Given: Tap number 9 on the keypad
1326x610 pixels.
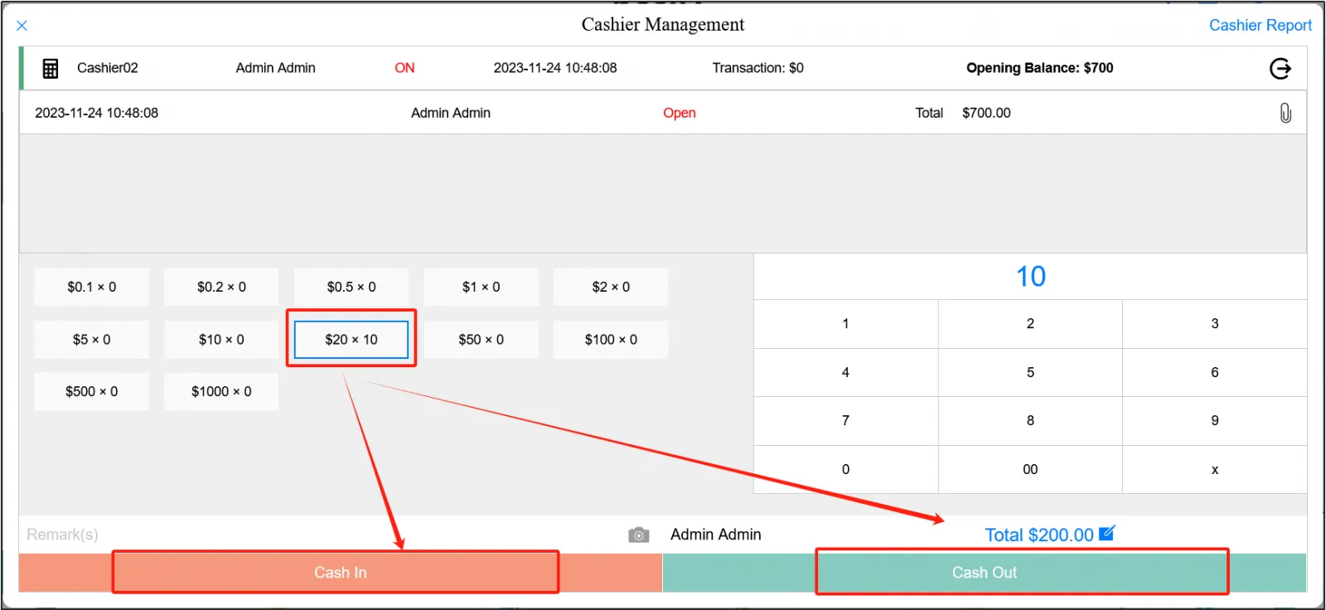Looking at the screenshot, I should pyautogui.click(x=1214, y=421).
